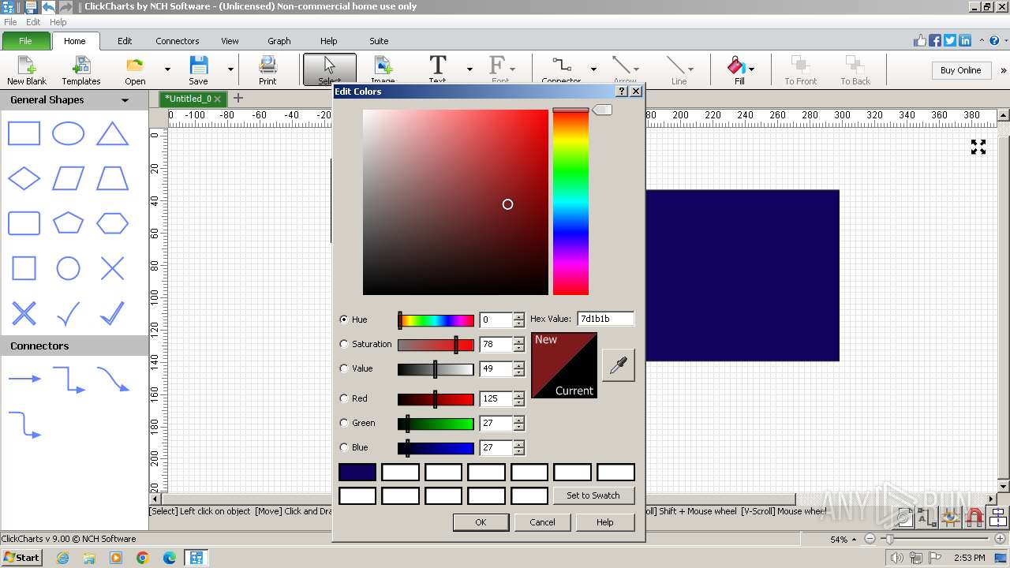Select the rectangle shape

click(x=24, y=133)
